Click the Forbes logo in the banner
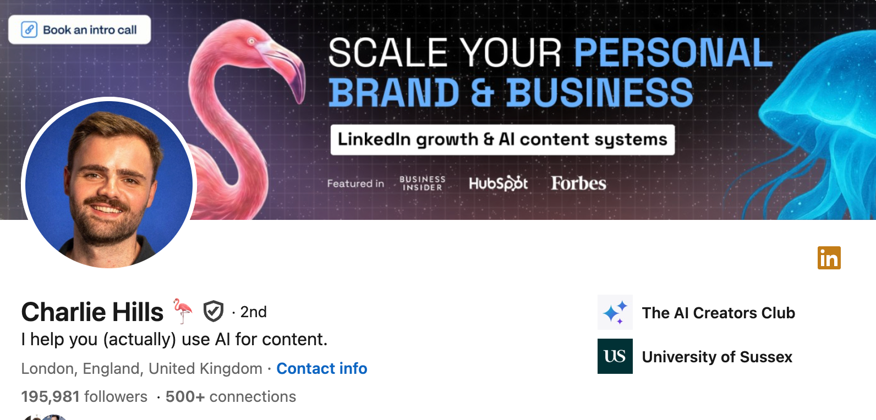This screenshot has width=876, height=420. tap(577, 183)
